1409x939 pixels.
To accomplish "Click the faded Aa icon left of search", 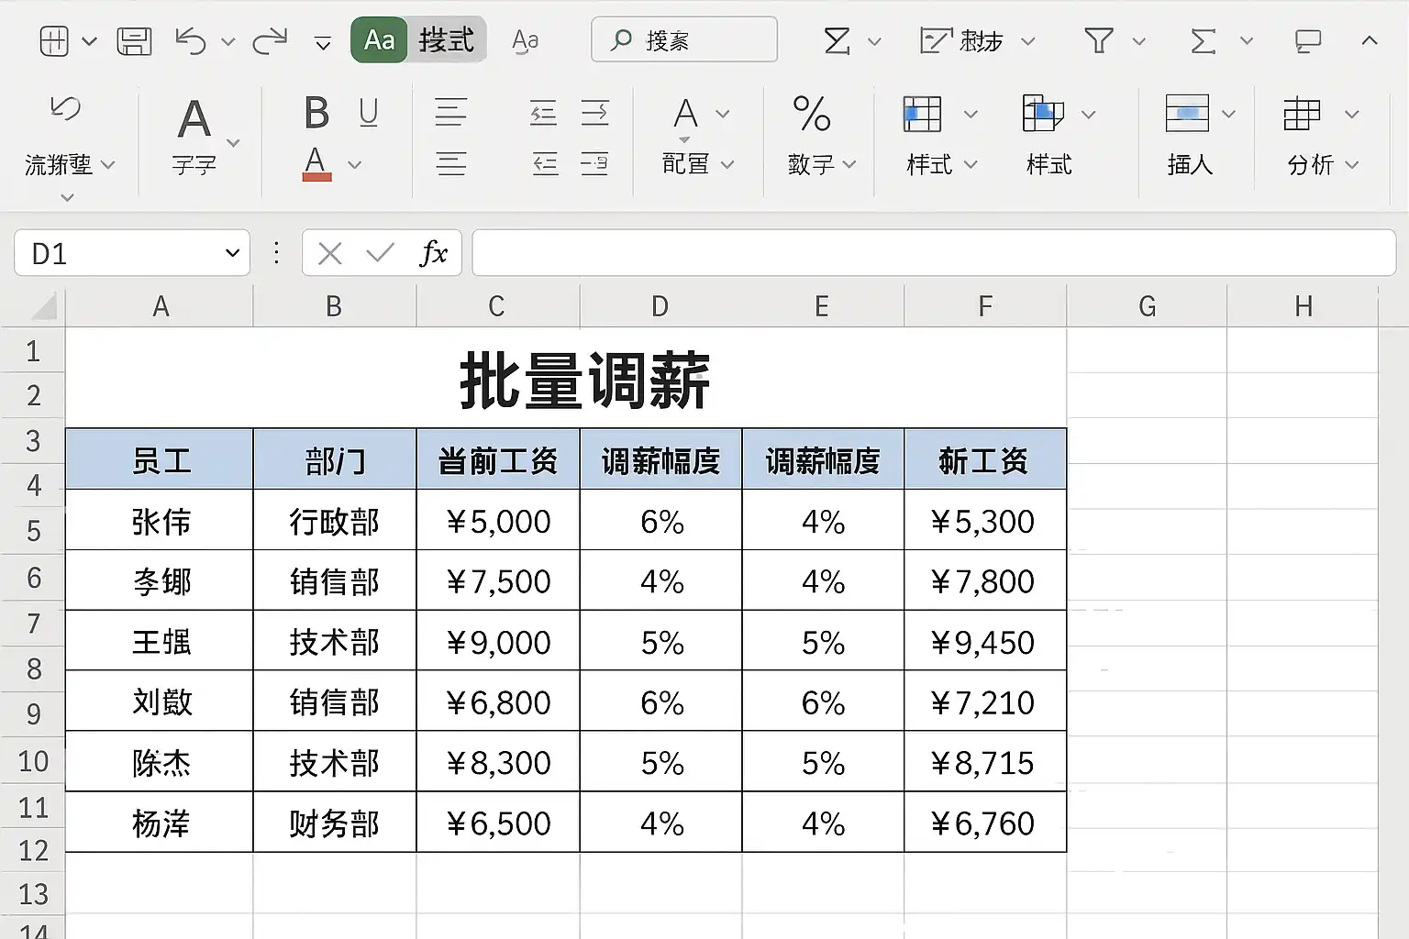I will click(525, 41).
